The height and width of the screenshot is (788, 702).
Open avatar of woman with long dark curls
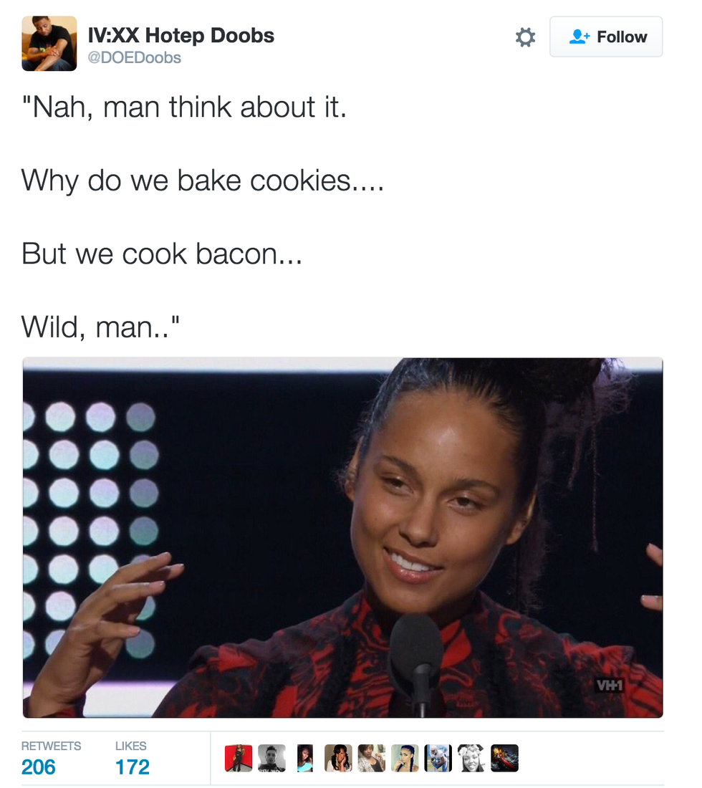coord(338,758)
